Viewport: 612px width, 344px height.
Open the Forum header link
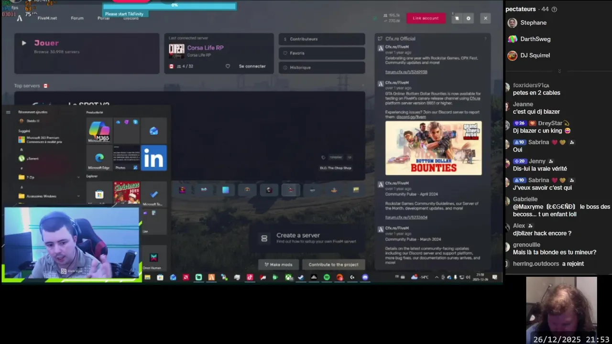pos(77,18)
